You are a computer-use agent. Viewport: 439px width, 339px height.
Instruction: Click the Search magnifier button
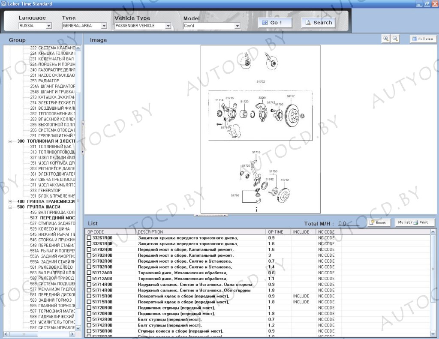318,23
